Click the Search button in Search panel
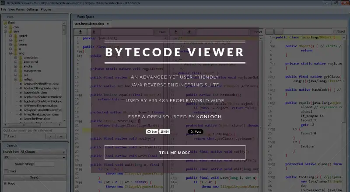Viewport: 350px width, 192px height. [x=35, y=178]
